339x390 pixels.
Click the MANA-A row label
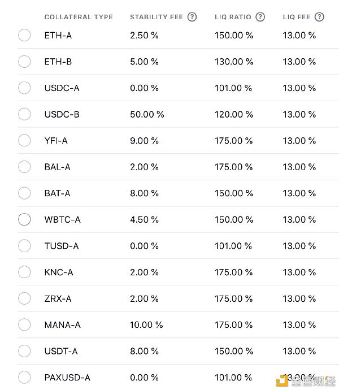pos(62,325)
